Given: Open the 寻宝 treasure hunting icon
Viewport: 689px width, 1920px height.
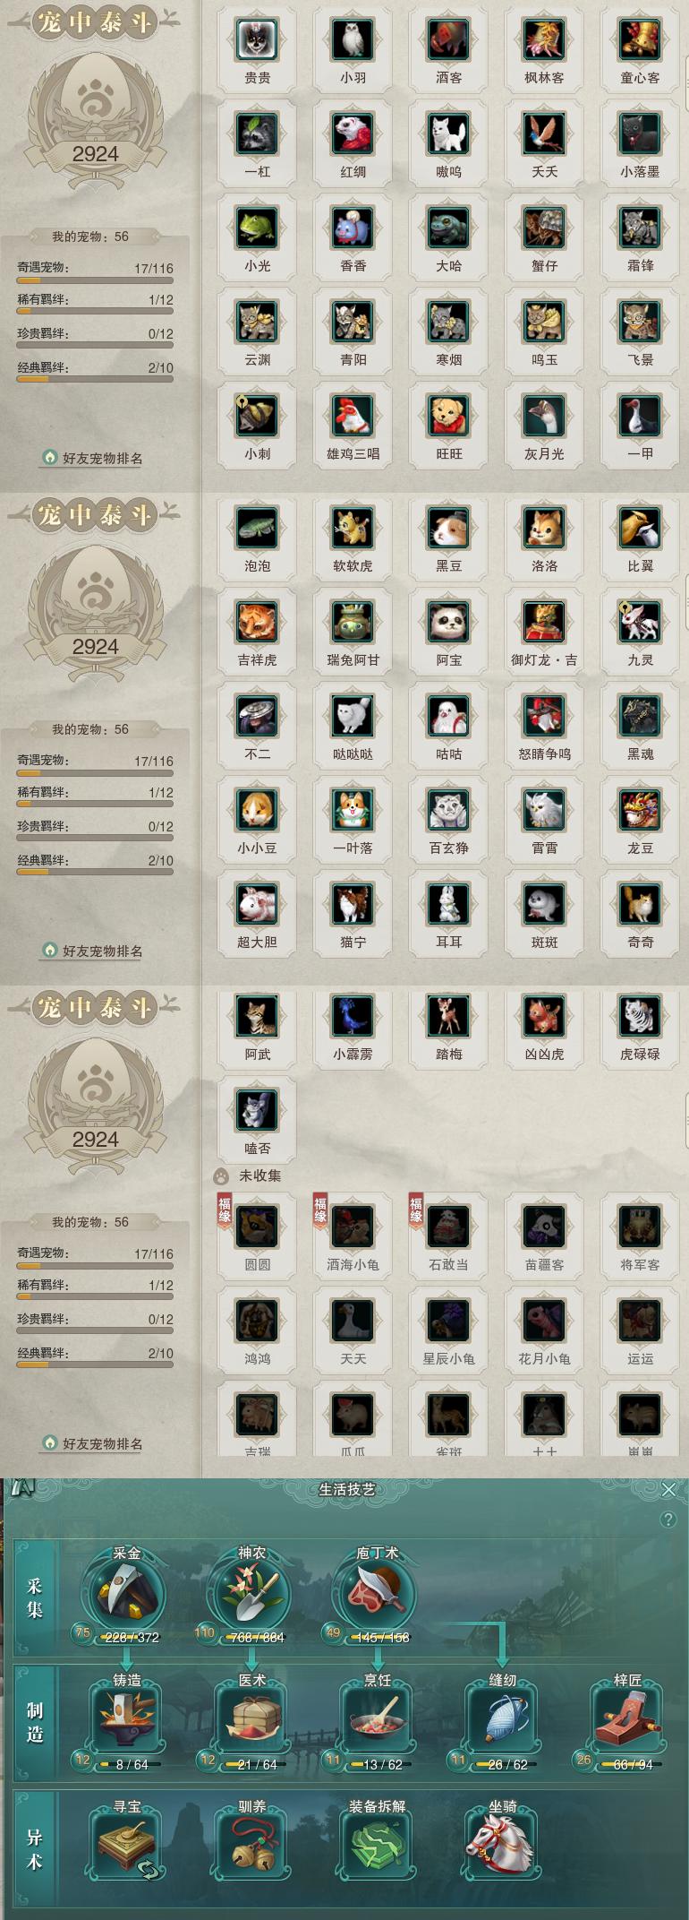Looking at the screenshot, I should pyautogui.click(x=126, y=1842).
